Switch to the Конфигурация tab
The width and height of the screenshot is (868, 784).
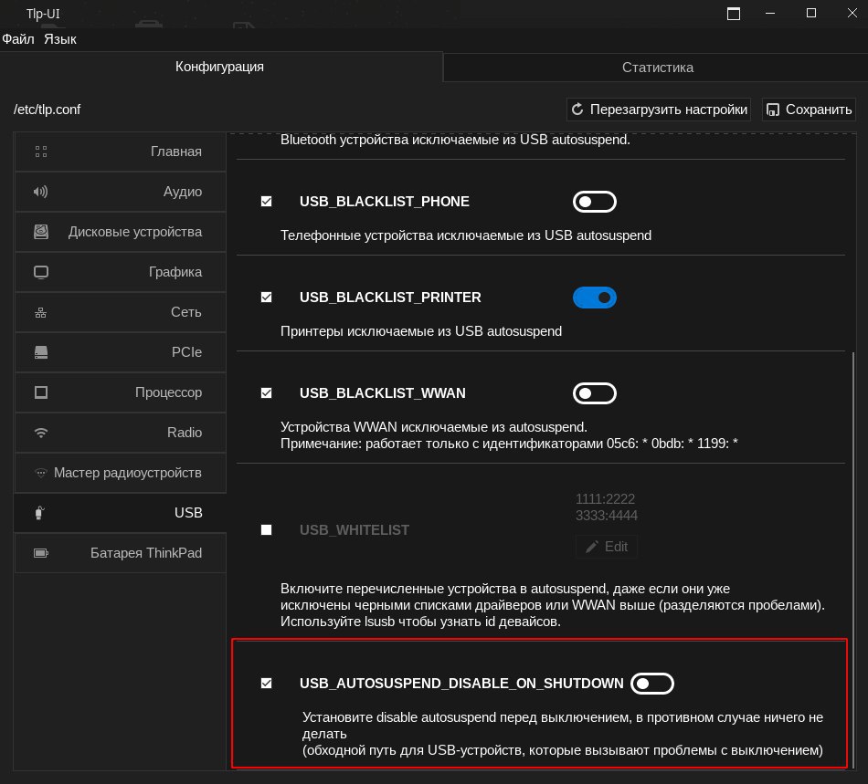220,67
